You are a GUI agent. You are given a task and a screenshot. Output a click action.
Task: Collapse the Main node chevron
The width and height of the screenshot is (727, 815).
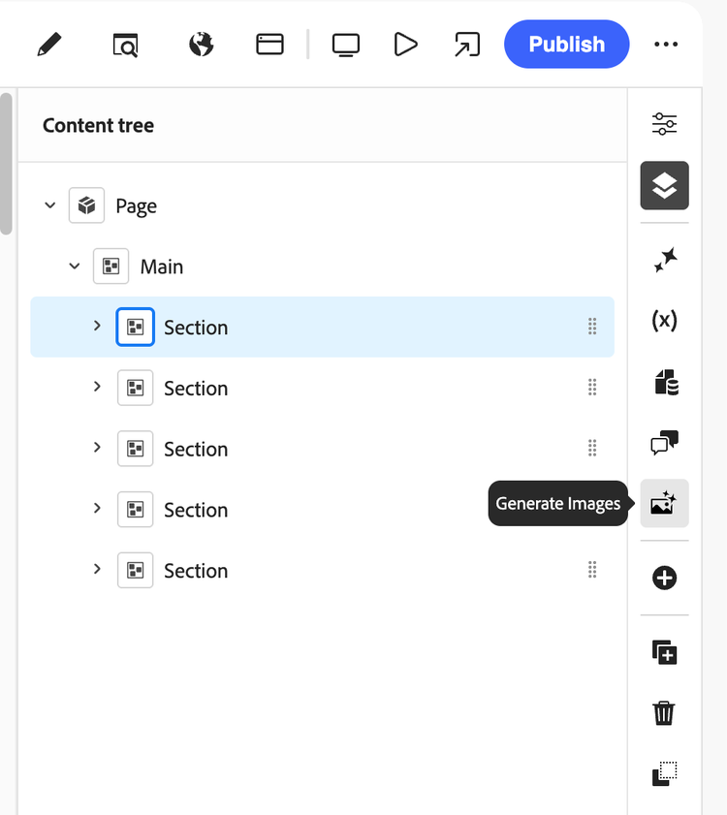[75, 266]
